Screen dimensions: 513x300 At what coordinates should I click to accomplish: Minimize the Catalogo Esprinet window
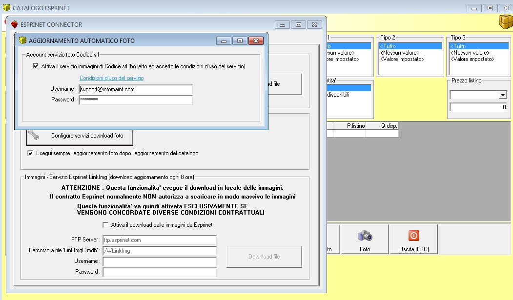(x=474, y=8)
